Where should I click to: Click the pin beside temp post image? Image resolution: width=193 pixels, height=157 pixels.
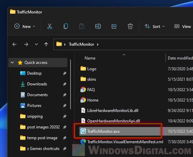[x=65, y=138]
